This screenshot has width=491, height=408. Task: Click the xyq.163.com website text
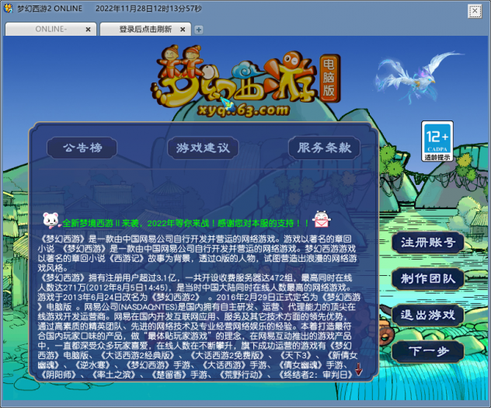(243, 110)
